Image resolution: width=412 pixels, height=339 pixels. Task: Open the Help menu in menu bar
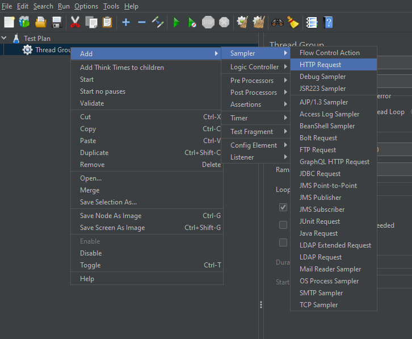point(131,6)
